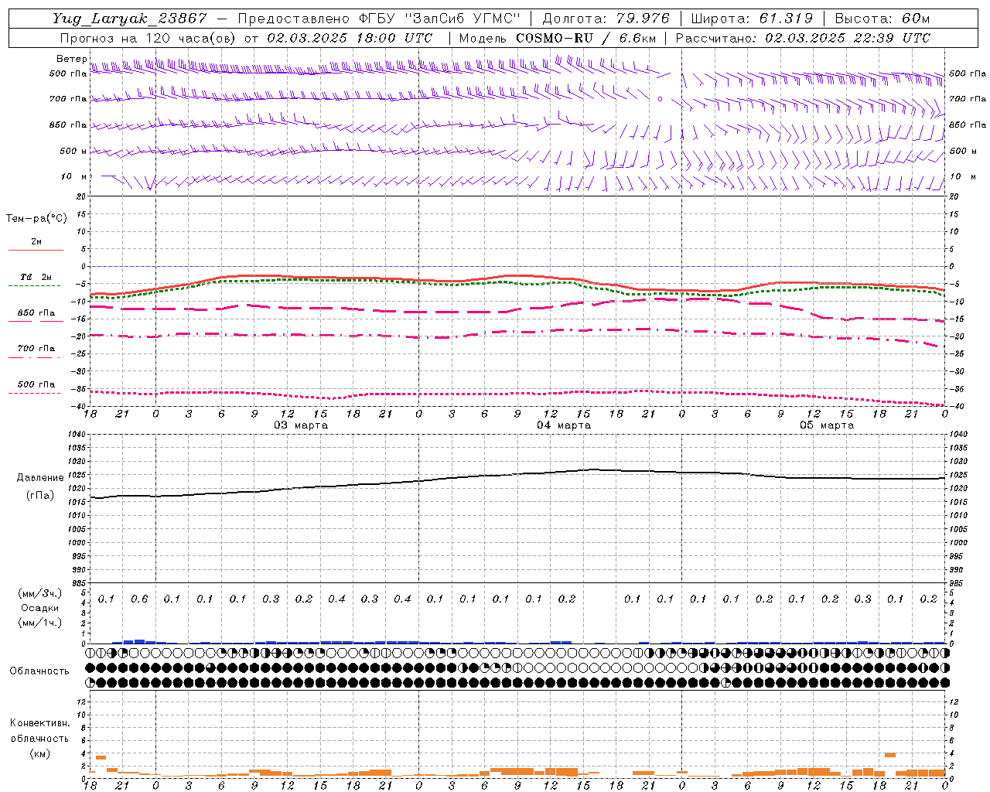Click the '(мм/3ч.)' precipitation unit label
Image resolution: width=990 pixels, height=792 pixels.
point(40,593)
